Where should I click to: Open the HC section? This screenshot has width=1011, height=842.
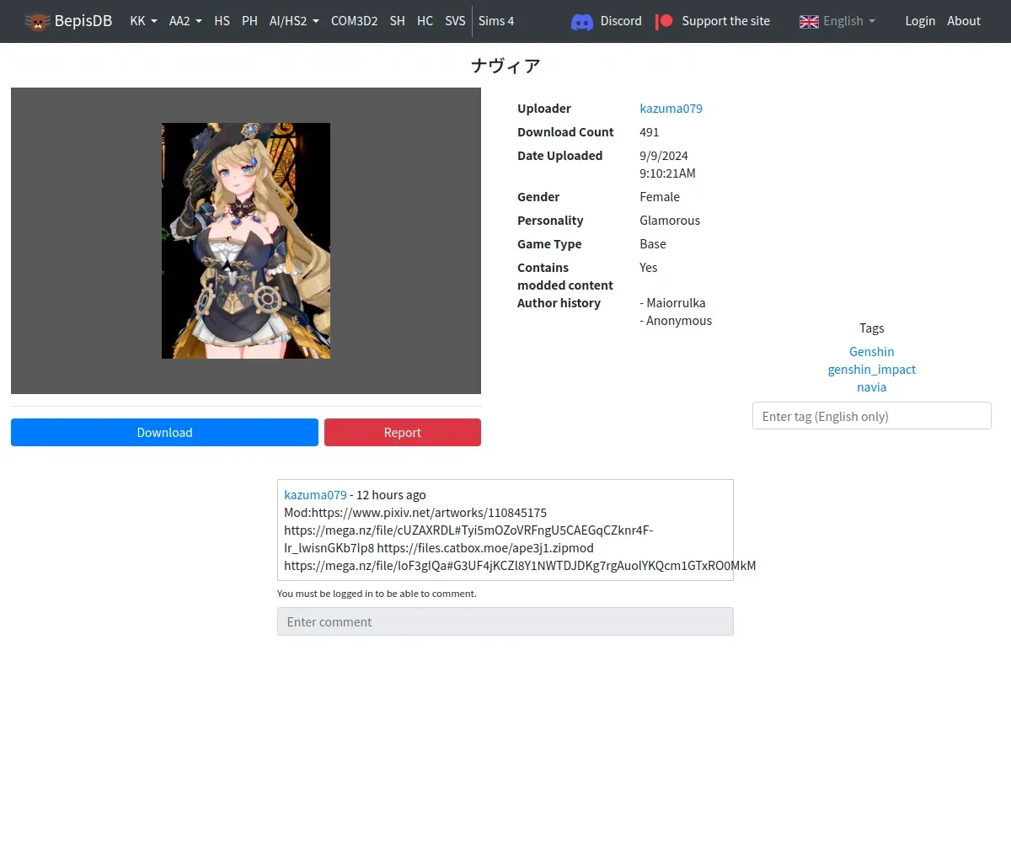[x=425, y=21]
